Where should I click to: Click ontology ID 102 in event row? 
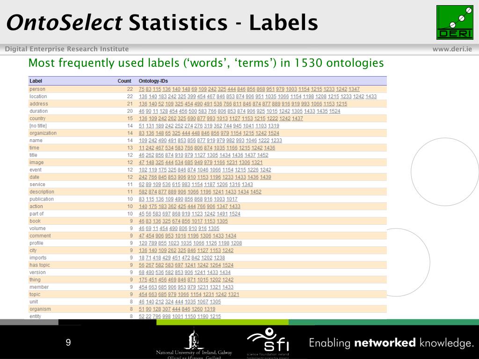click(x=143, y=170)
